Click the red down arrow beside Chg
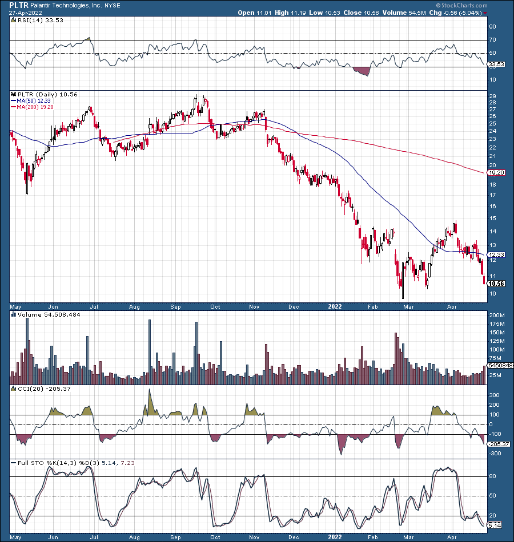Image resolution: width=514 pixels, height=542 pixels. (x=485, y=13)
